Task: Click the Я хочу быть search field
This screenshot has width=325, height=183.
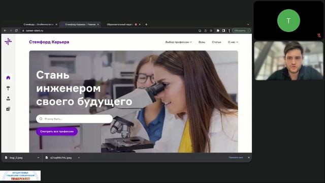Action: [75, 118]
